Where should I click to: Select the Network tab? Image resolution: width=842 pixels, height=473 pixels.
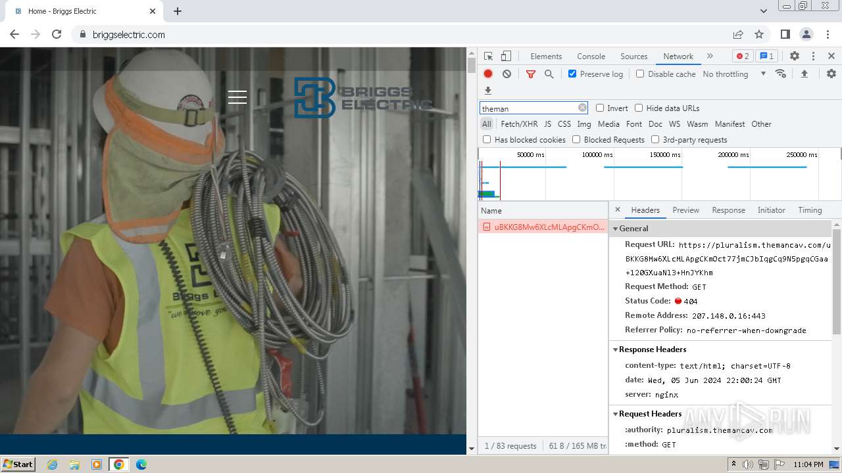678,56
